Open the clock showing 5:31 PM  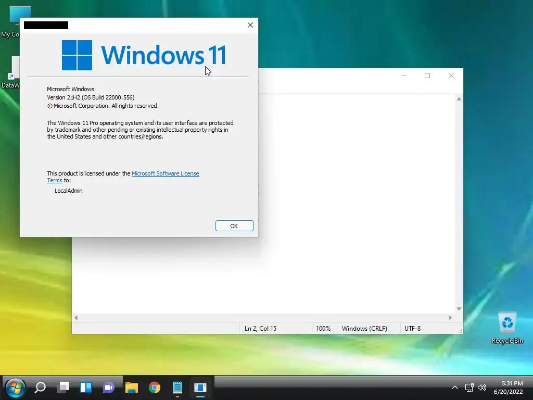coord(508,387)
